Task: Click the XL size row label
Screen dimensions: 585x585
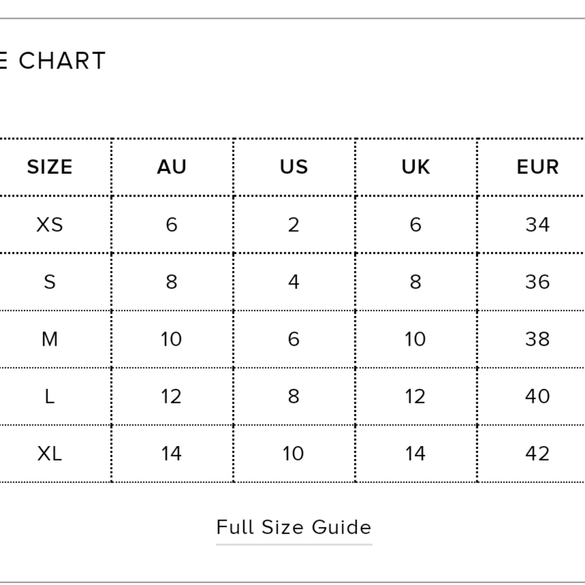Action: click(50, 454)
